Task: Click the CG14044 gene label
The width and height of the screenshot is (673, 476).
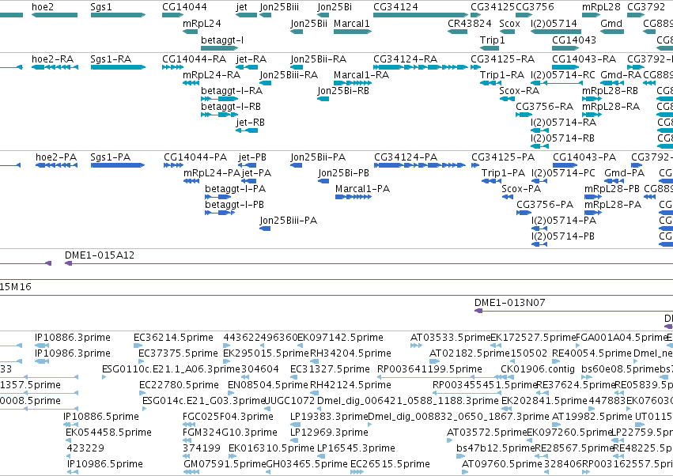Action: click(x=184, y=7)
